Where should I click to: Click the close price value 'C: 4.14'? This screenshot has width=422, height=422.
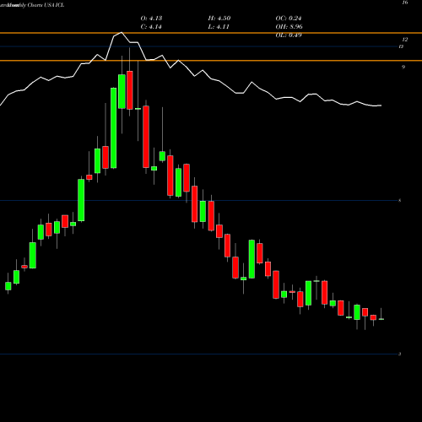click(151, 27)
